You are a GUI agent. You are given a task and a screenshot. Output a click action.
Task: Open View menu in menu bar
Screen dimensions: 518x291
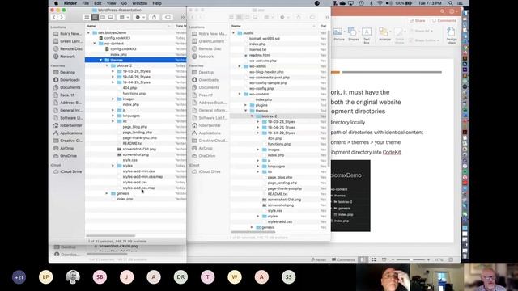[x=112, y=3]
